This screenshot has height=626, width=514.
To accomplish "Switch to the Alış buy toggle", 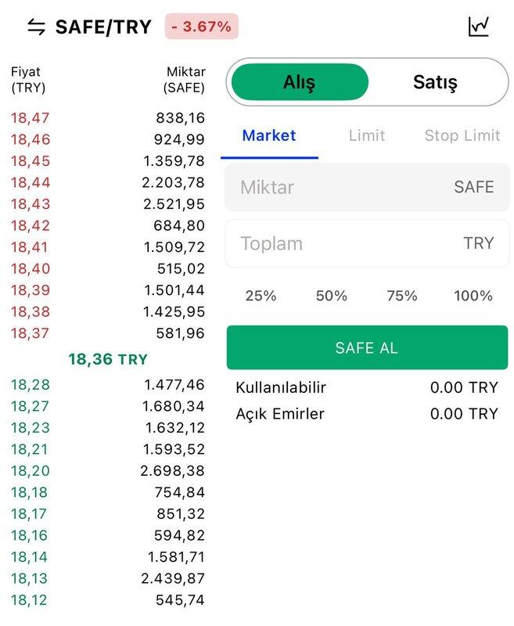I will click(x=300, y=82).
